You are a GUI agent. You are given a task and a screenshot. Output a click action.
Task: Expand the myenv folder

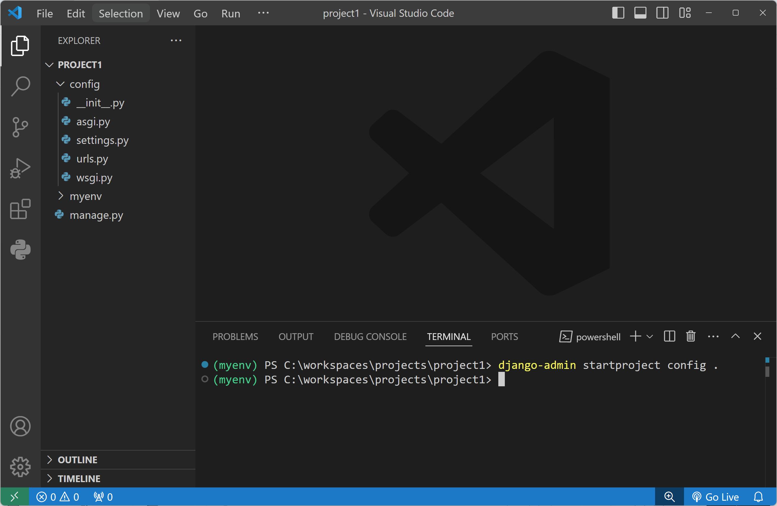pos(61,196)
